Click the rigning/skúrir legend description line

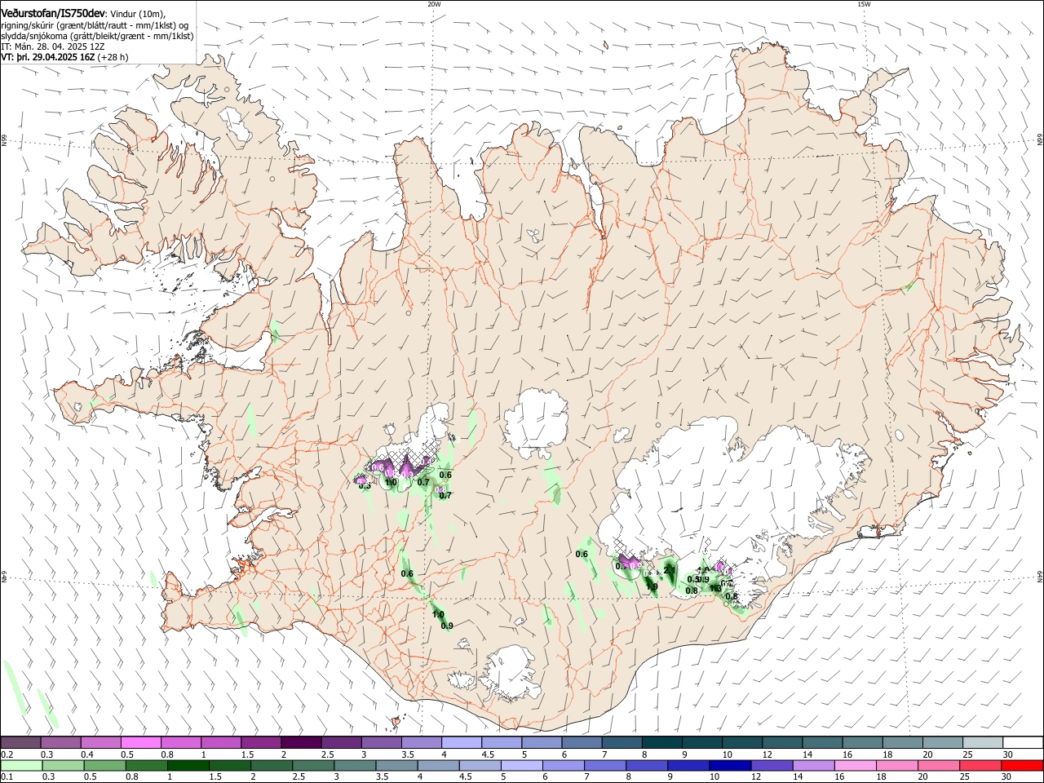pyautogui.click(x=95, y=24)
